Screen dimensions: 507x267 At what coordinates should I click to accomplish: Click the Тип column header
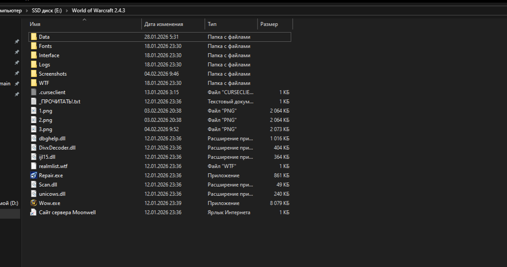[x=212, y=24]
